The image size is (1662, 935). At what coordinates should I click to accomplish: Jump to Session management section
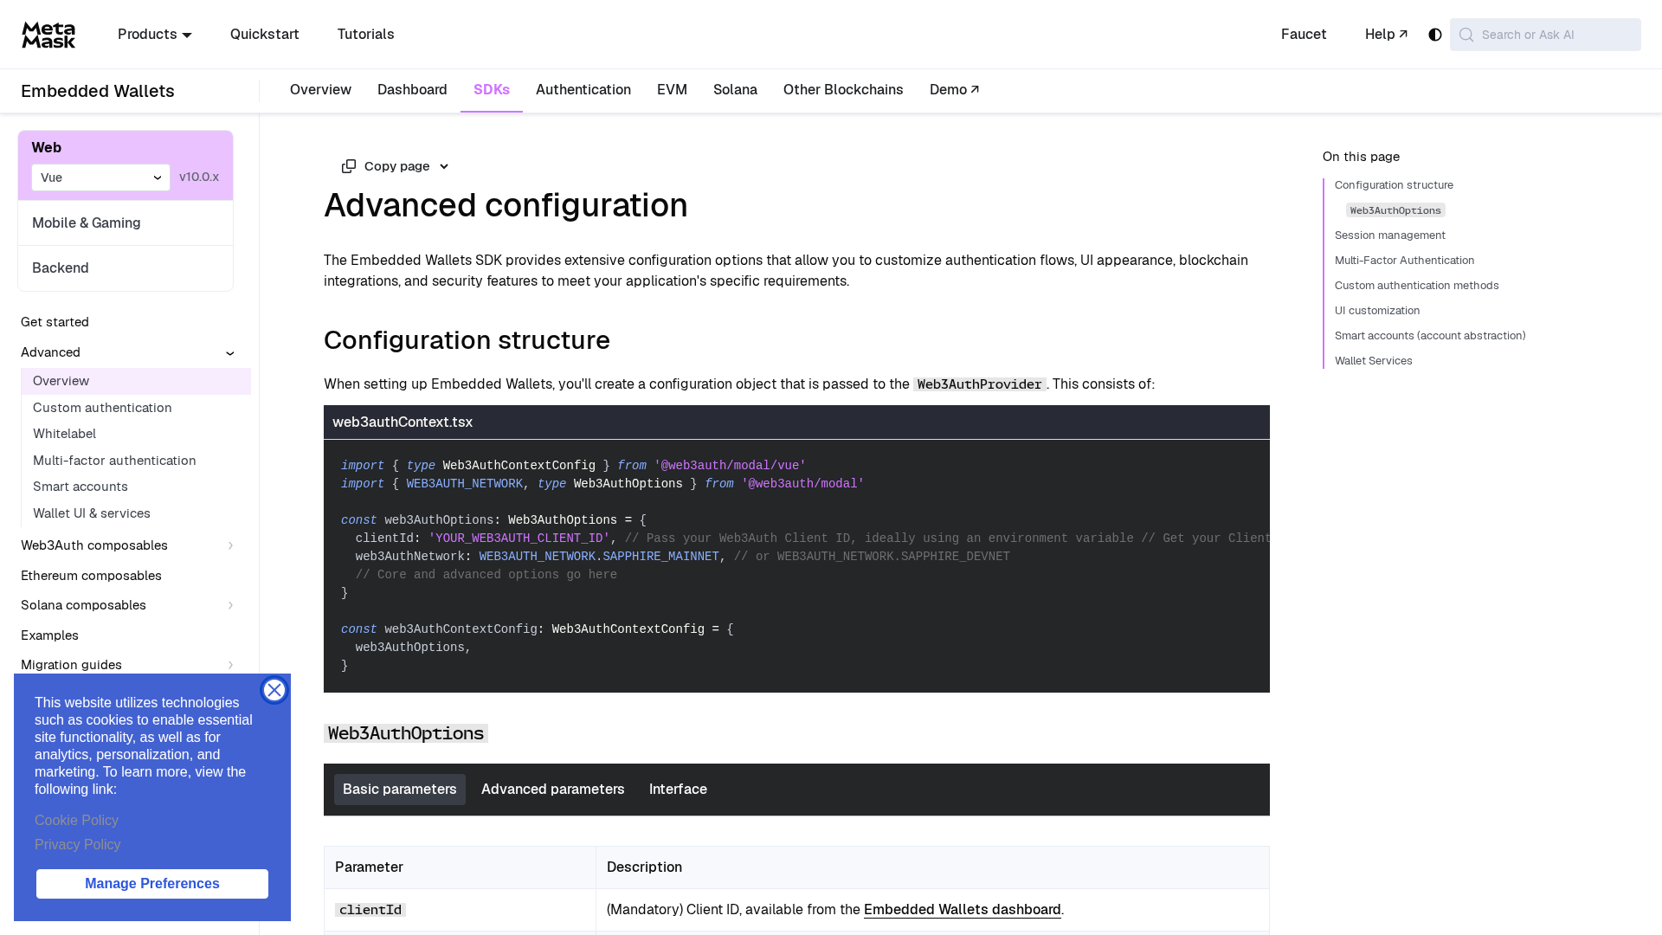tap(1390, 235)
